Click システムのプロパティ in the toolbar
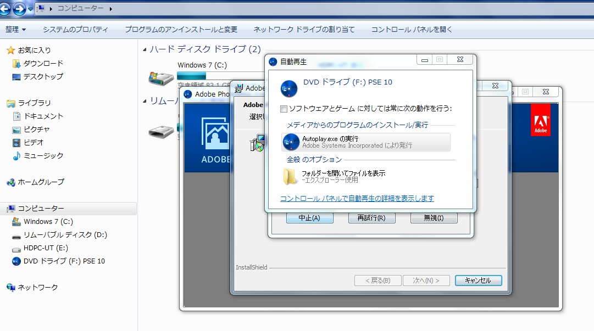 click(75, 29)
